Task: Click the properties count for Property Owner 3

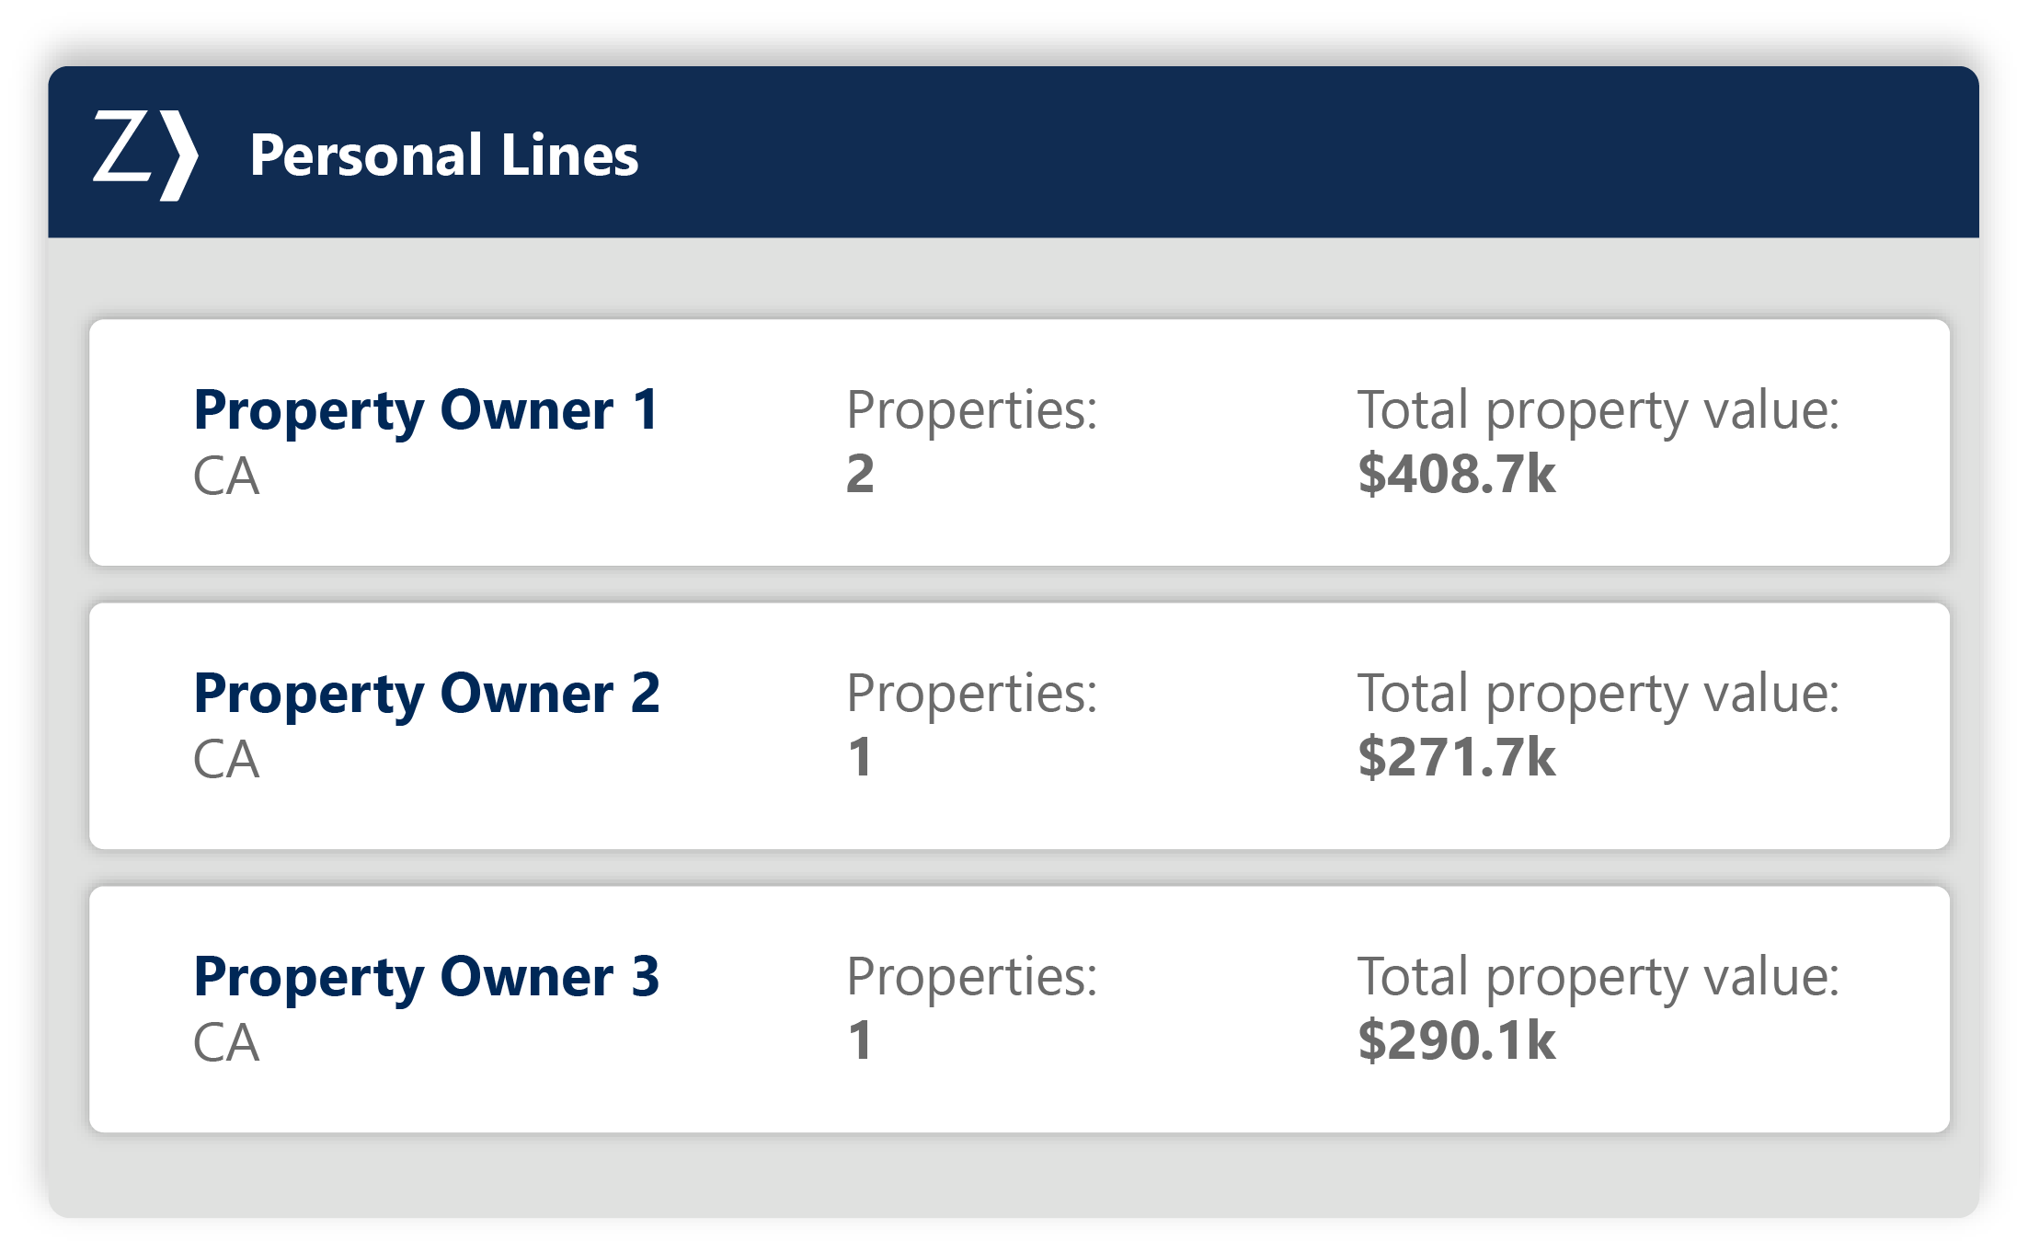Action: point(860,1041)
